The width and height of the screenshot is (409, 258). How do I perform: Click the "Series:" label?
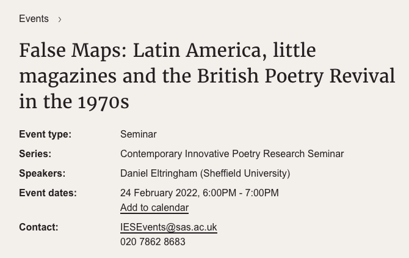click(x=35, y=154)
